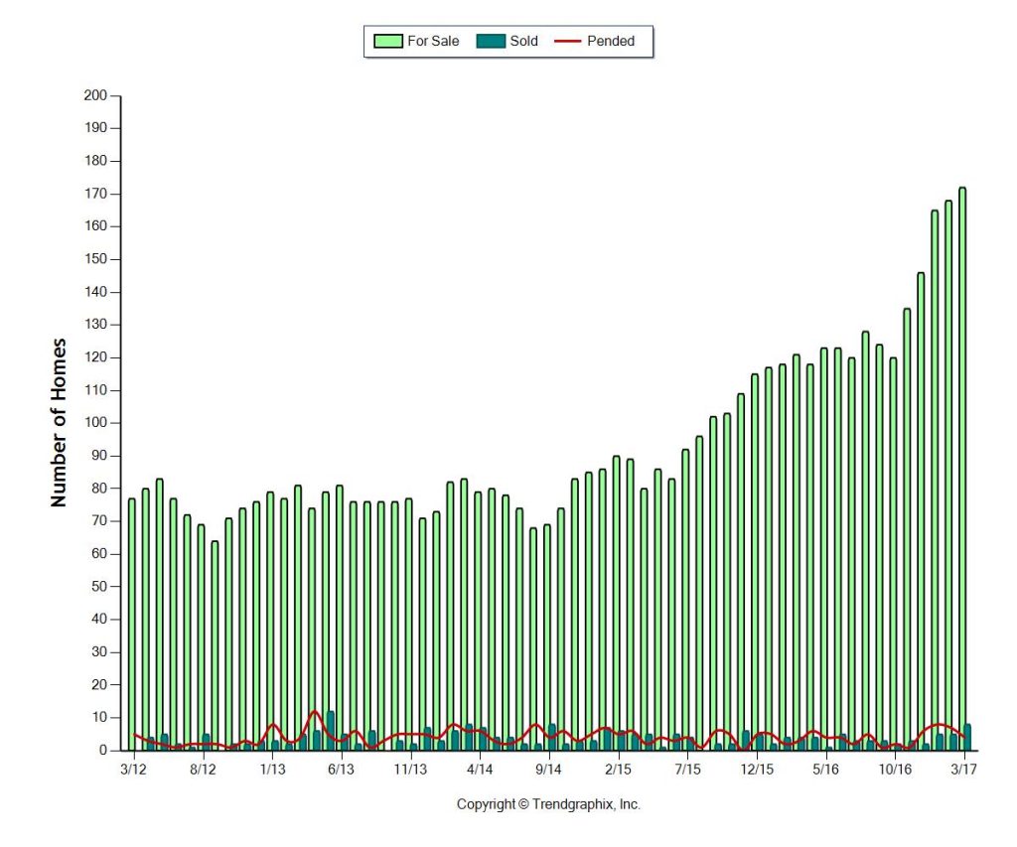Click the 6/13 x-axis label
This screenshot has height=847, width=1017.
(x=342, y=770)
